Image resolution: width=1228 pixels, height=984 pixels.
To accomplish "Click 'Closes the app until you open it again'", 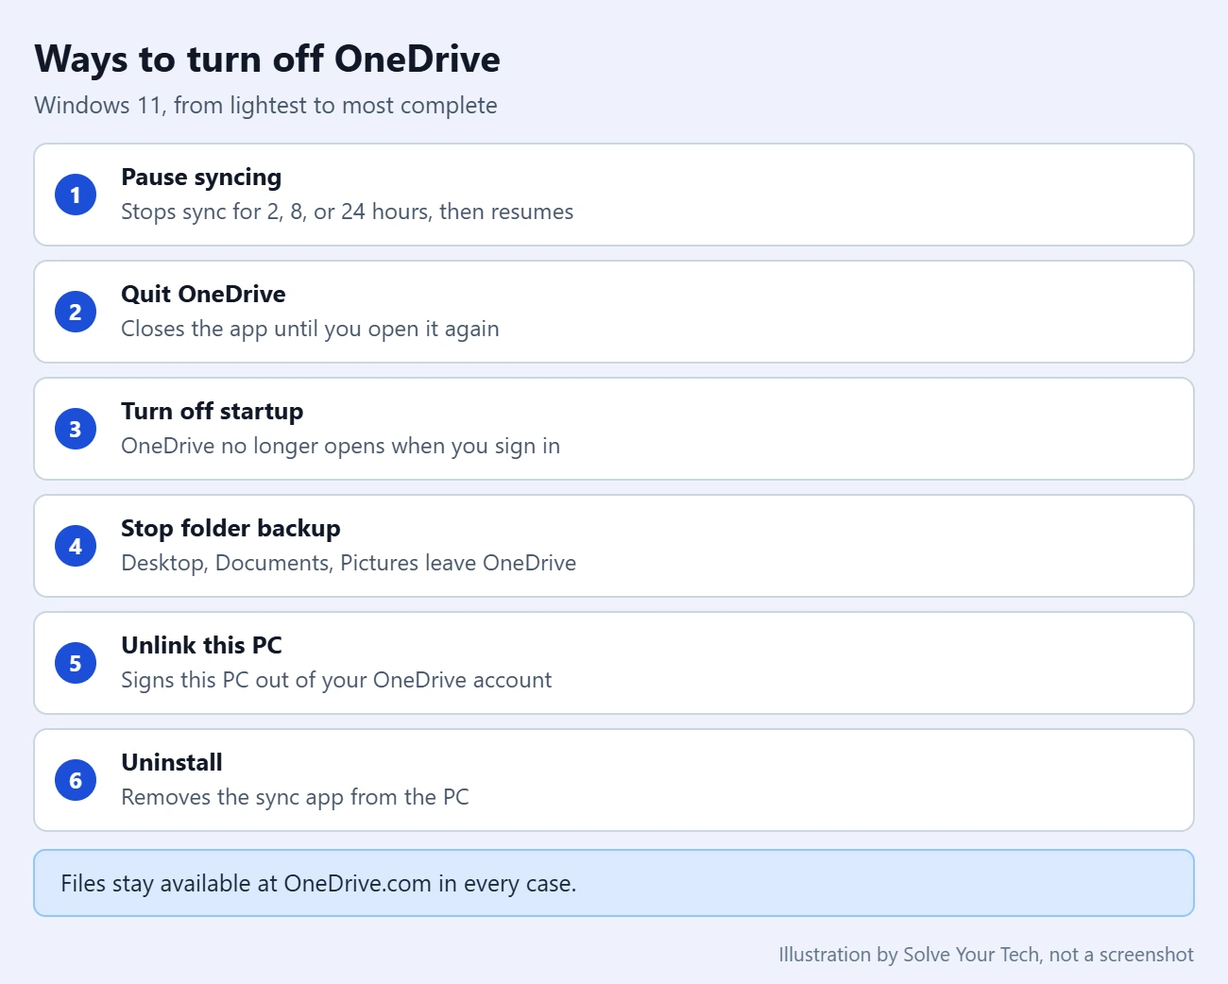I will click(x=310, y=329).
